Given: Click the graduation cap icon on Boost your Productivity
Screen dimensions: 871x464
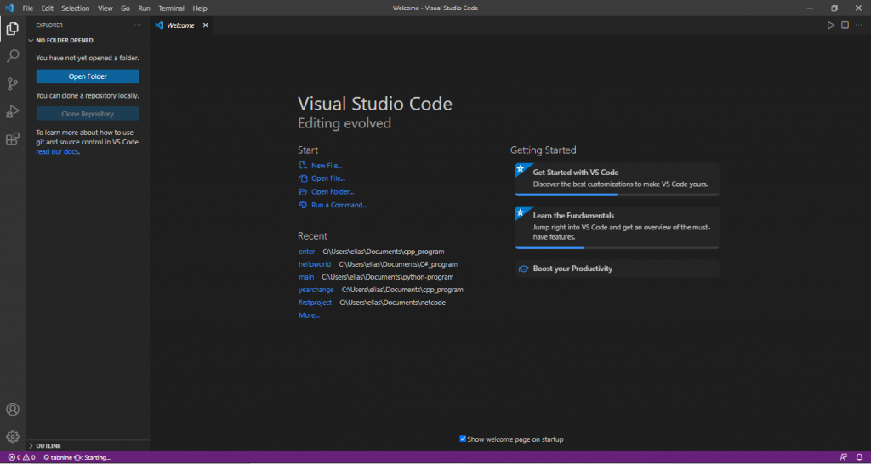Looking at the screenshot, I should tap(523, 269).
